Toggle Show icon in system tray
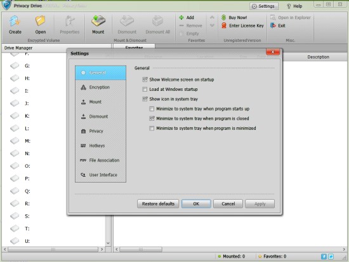349x262 pixels. click(x=145, y=99)
